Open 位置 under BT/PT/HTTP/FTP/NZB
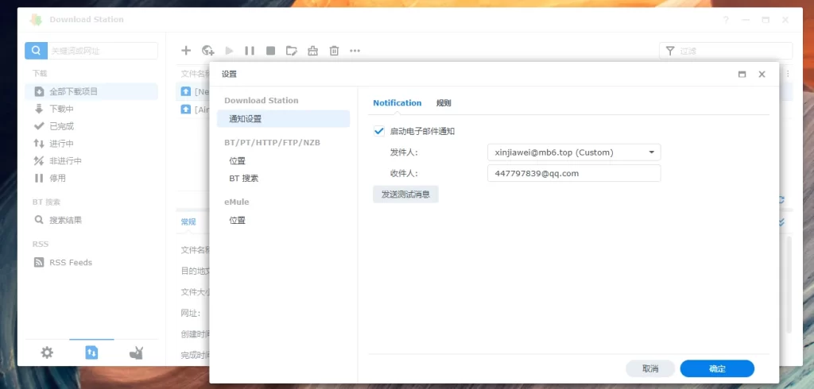 click(284, 161)
